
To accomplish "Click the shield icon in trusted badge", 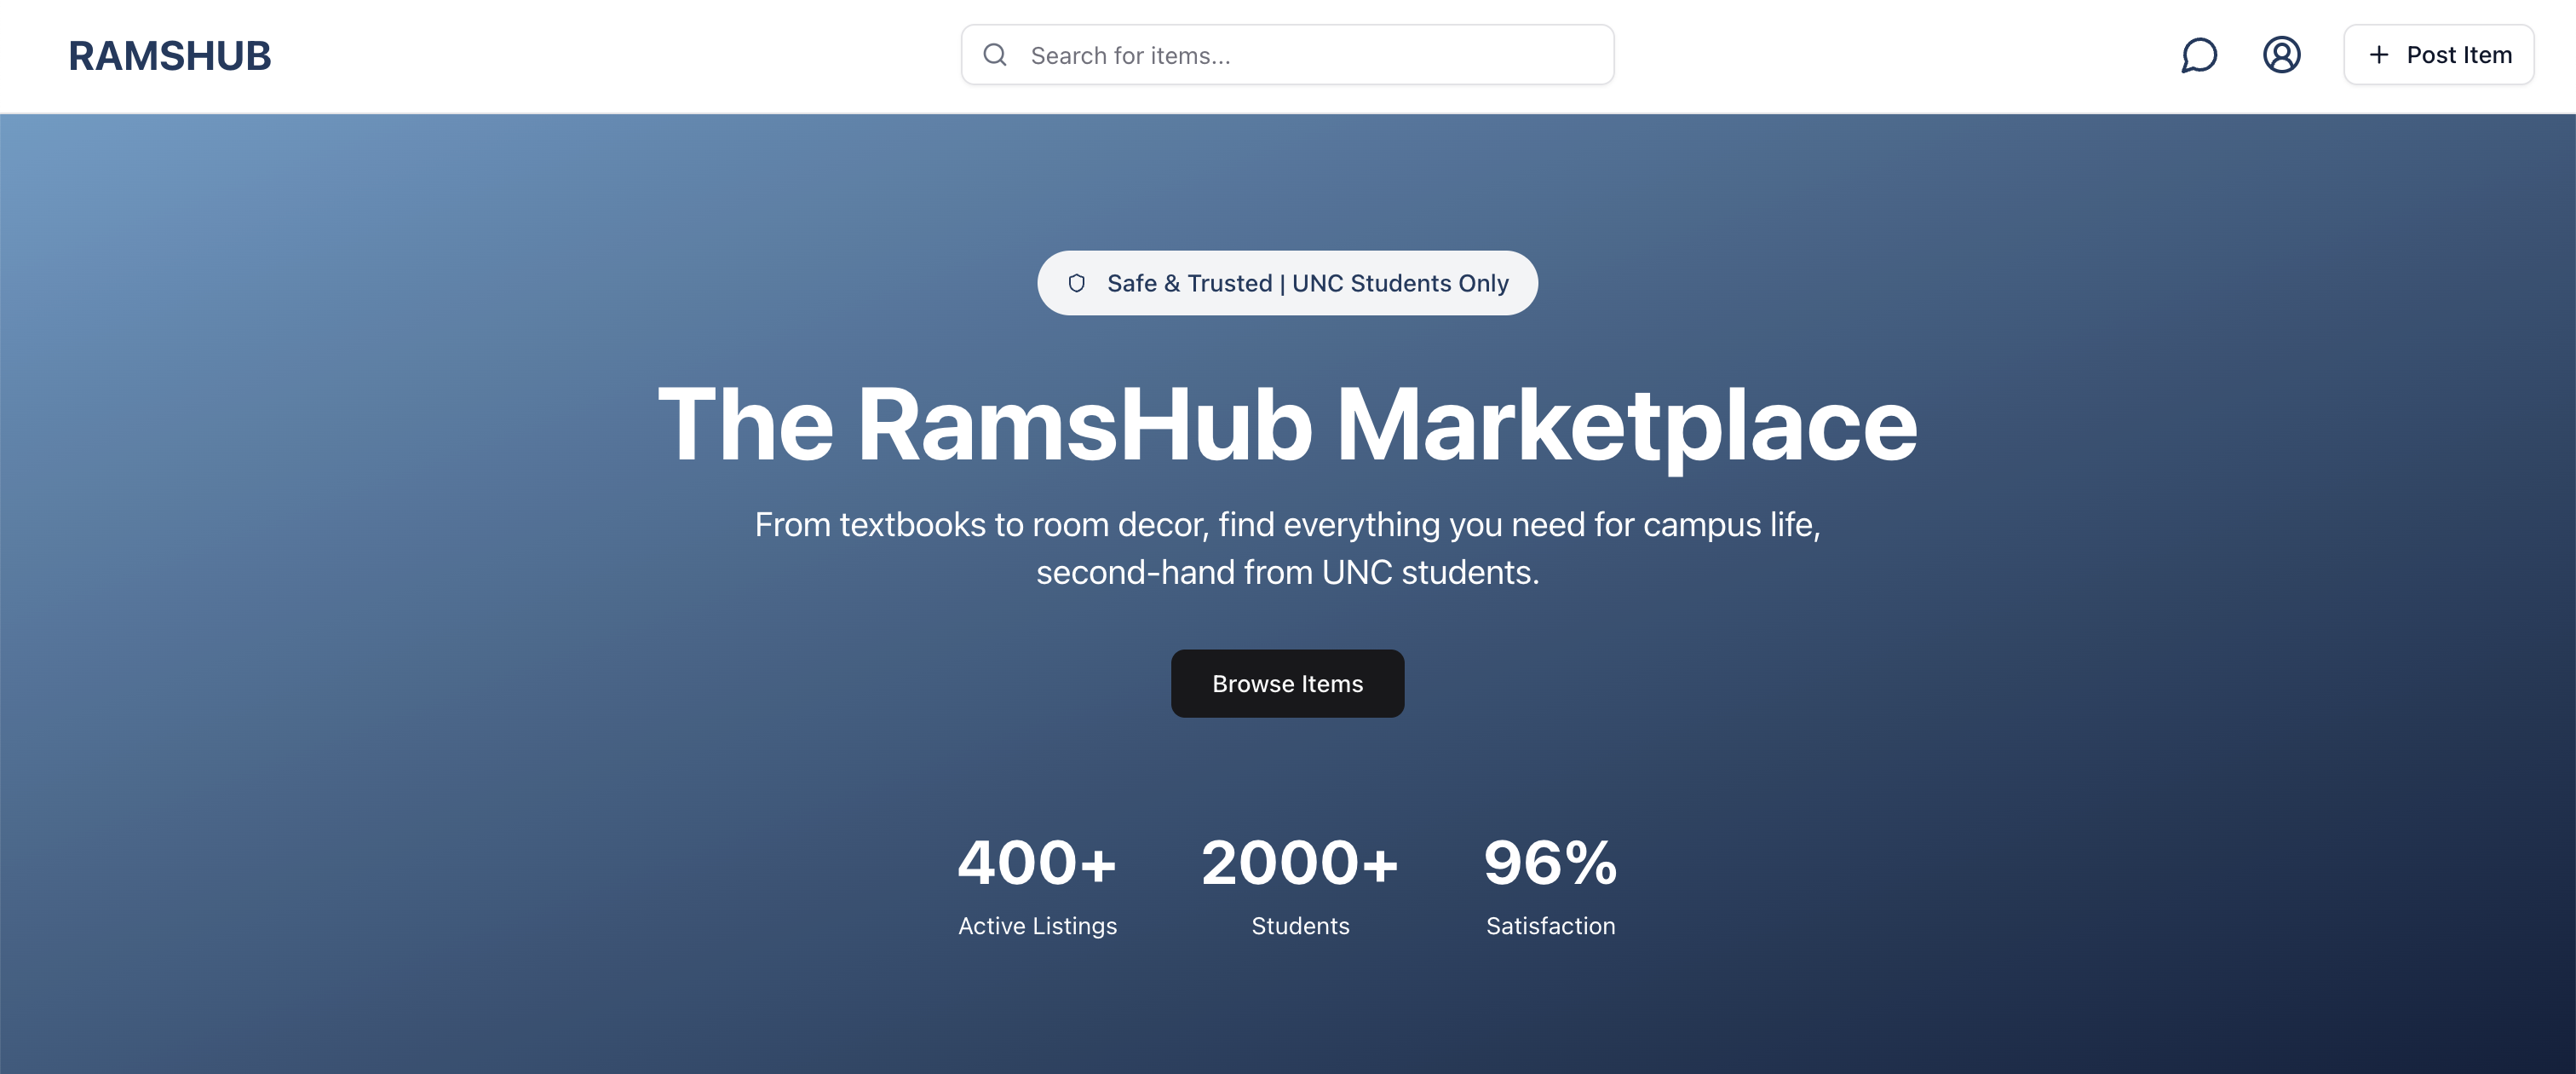I will [x=1076, y=283].
